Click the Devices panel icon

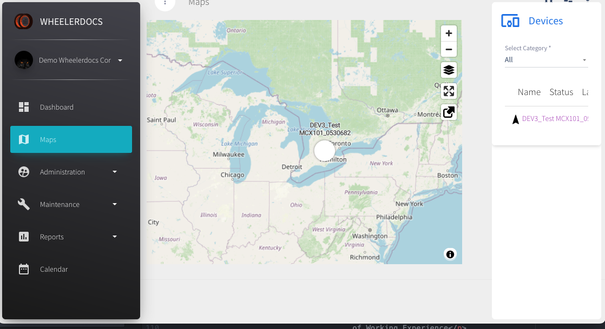coord(510,21)
